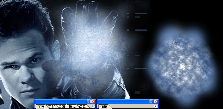Switch to the 信息 (Info) tab
This screenshot has width=223, height=109.
pos(83,107)
